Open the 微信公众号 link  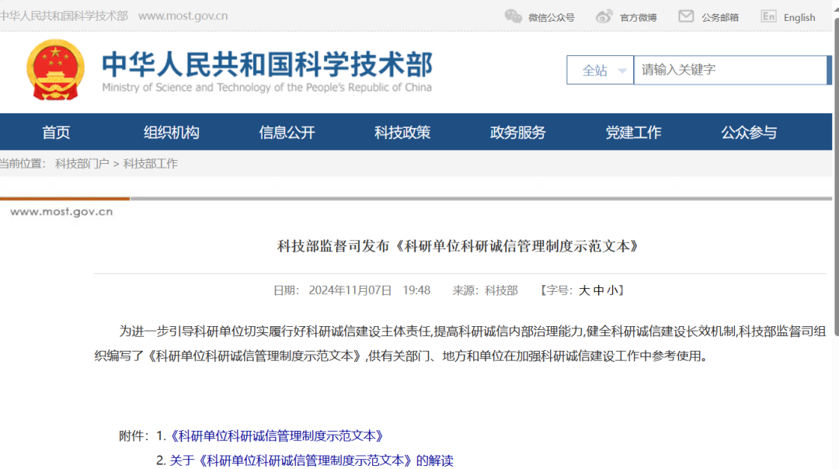coord(551,18)
